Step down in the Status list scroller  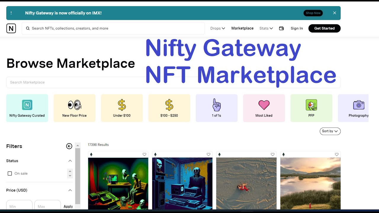[x=70, y=176]
